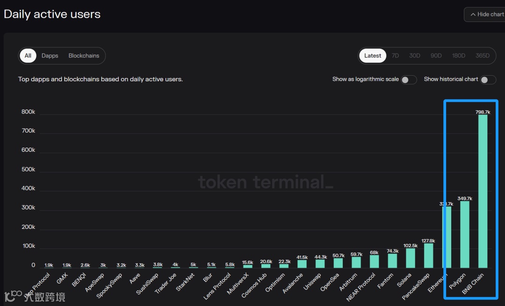
Task: Select the Latest time range
Action: coord(373,56)
